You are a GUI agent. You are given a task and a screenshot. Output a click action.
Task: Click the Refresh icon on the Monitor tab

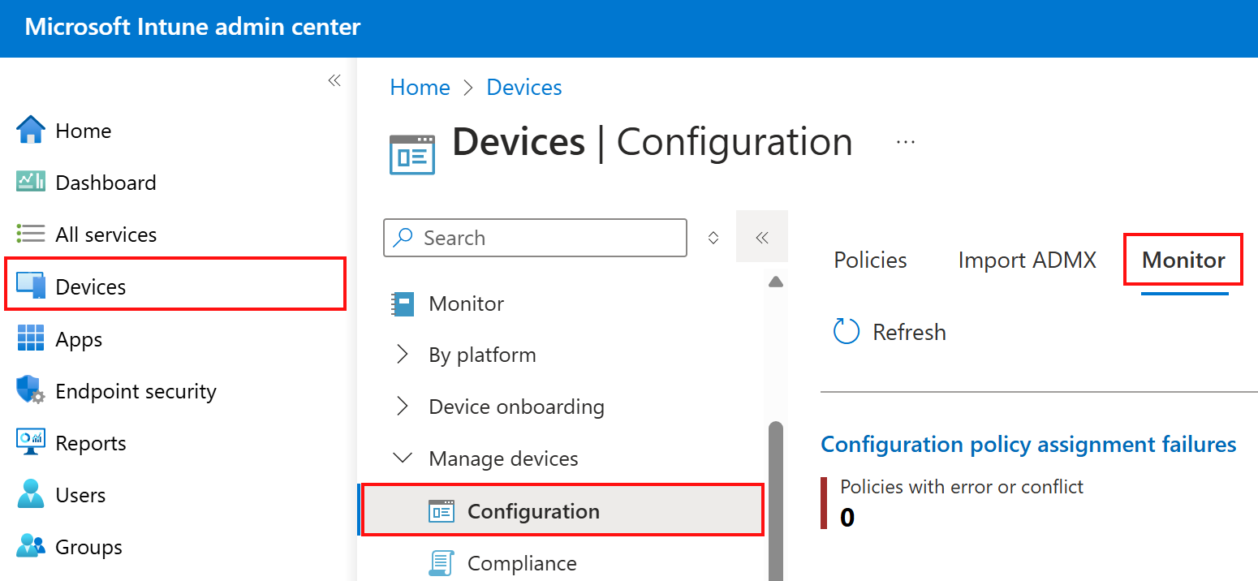[846, 331]
